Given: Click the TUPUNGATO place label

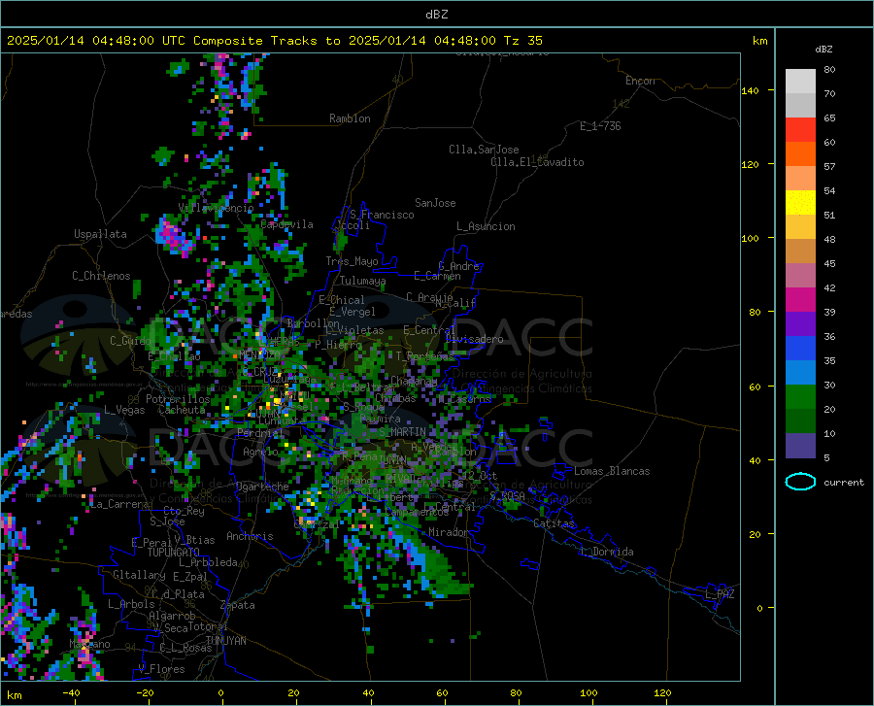Looking at the screenshot, I should coord(174,553).
